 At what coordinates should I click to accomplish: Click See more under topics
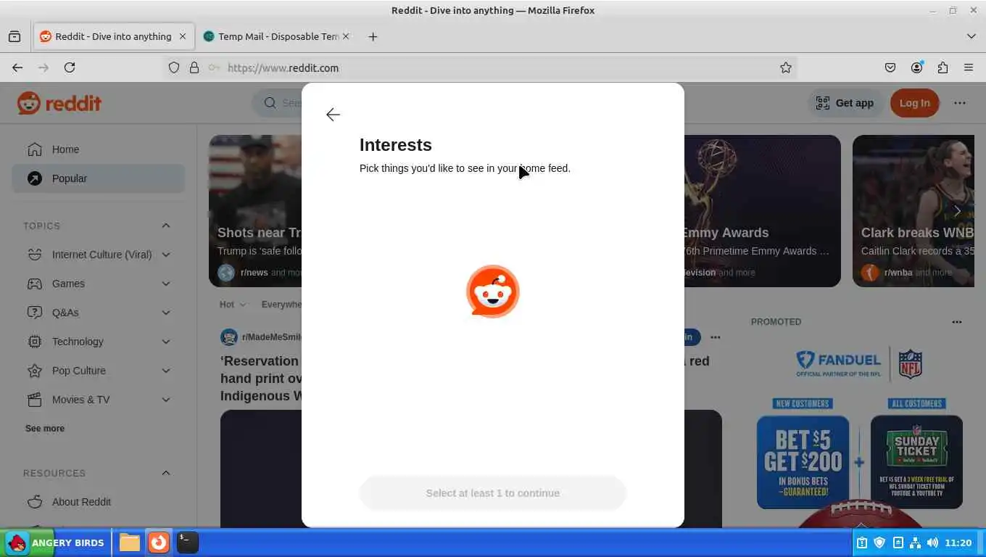click(x=45, y=429)
